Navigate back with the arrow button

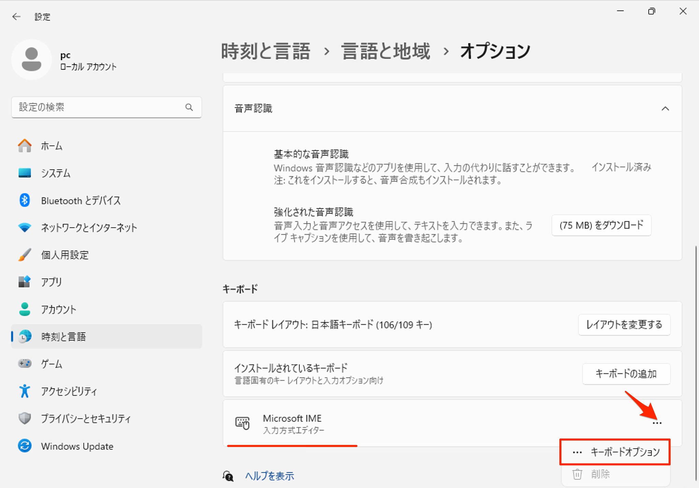[16, 16]
